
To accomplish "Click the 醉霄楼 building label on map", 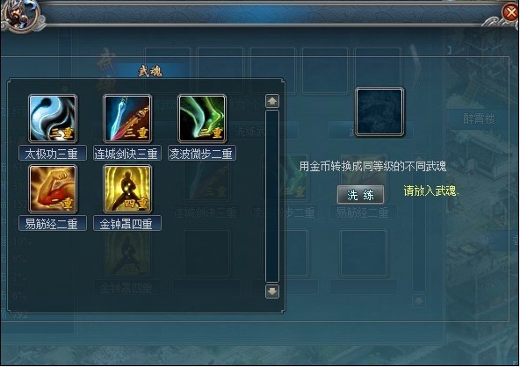I will 479,119.
